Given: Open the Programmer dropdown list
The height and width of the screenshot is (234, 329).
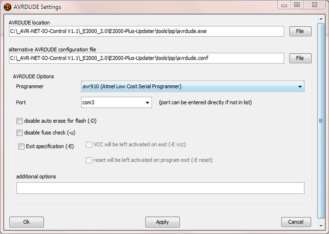Looking at the screenshot, I should (300, 87).
